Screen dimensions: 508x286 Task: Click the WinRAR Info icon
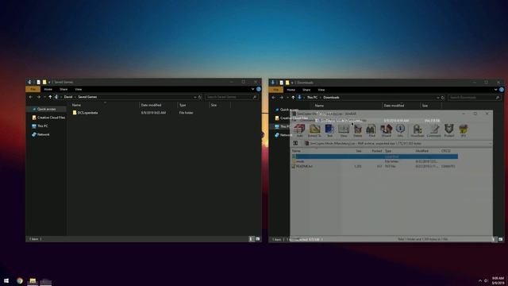(400, 130)
